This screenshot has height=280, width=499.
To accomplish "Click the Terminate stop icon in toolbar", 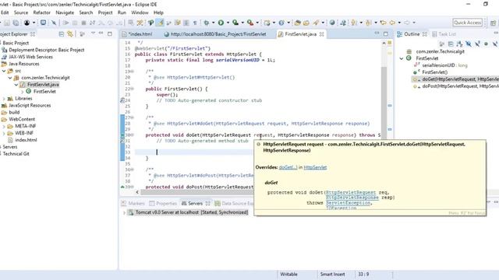I will [83, 23].
